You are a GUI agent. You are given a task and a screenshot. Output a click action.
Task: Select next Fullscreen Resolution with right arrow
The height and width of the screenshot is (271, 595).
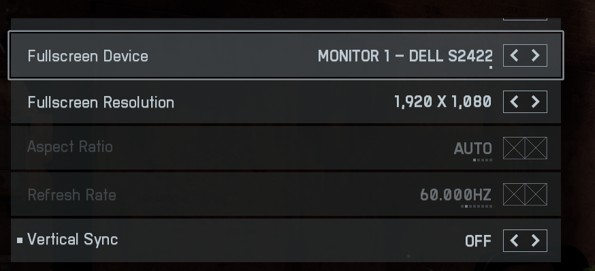pyautogui.click(x=536, y=101)
